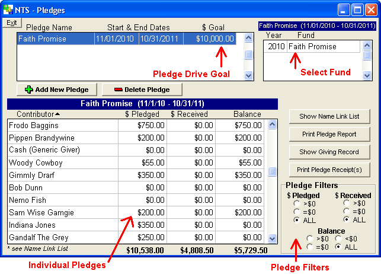Viewport: 381px width, 274px height.
Task: Select the Bob Dunn contributor row
Action: pyautogui.click(x=136, y=187)
